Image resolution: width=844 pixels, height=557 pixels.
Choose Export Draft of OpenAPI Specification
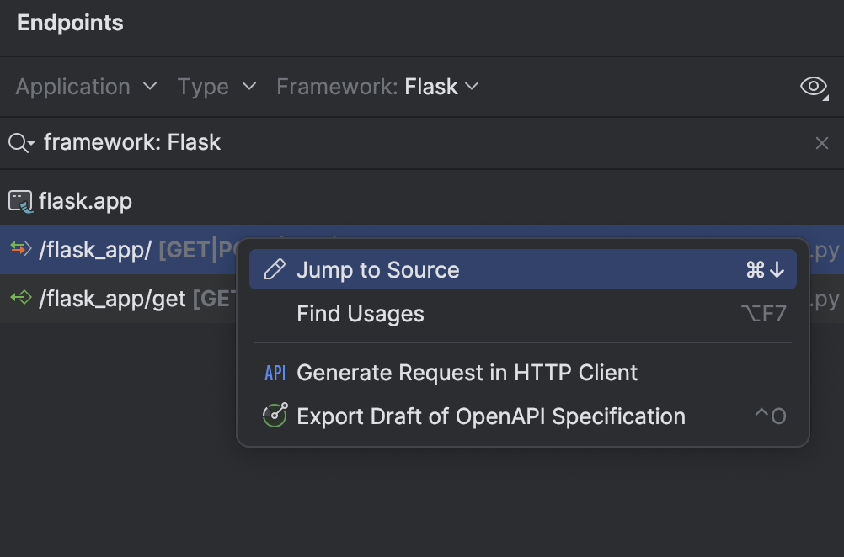tap(489, 416)
